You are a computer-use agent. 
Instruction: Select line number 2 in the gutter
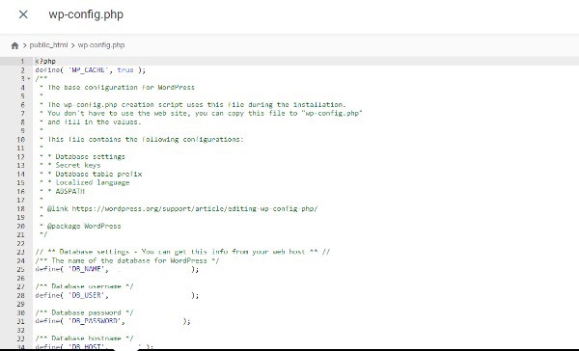22,70
